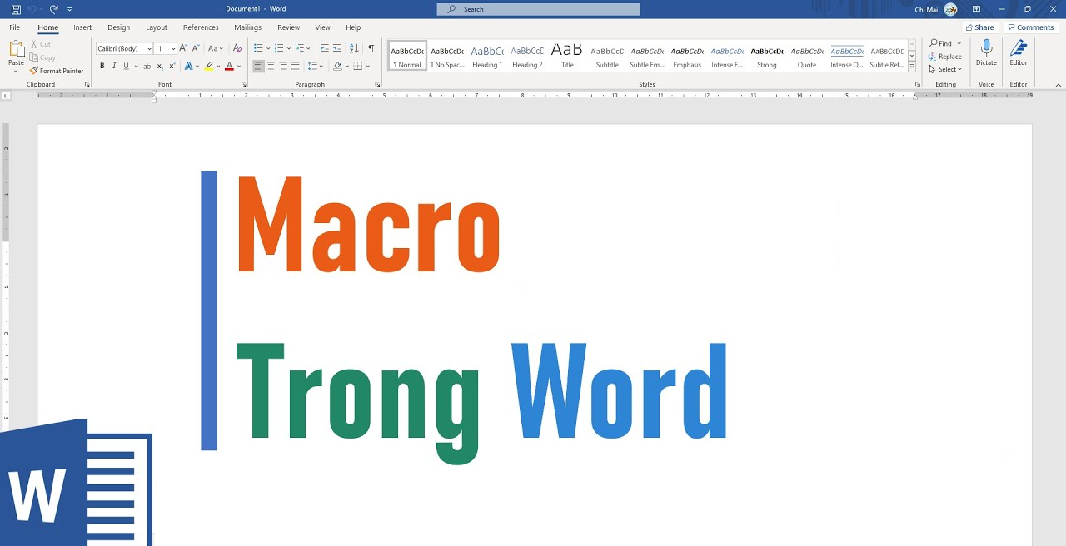Open the File menu
This screenshot has height=546, width=1066.
(15, 27)
